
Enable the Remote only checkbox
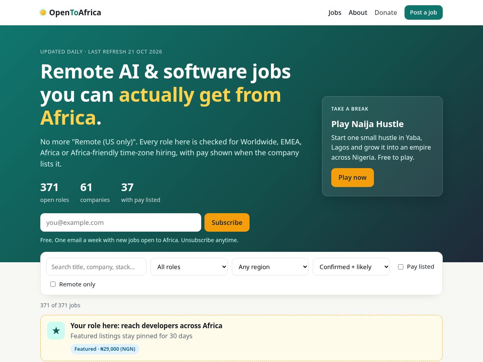[x=53, y=284]
